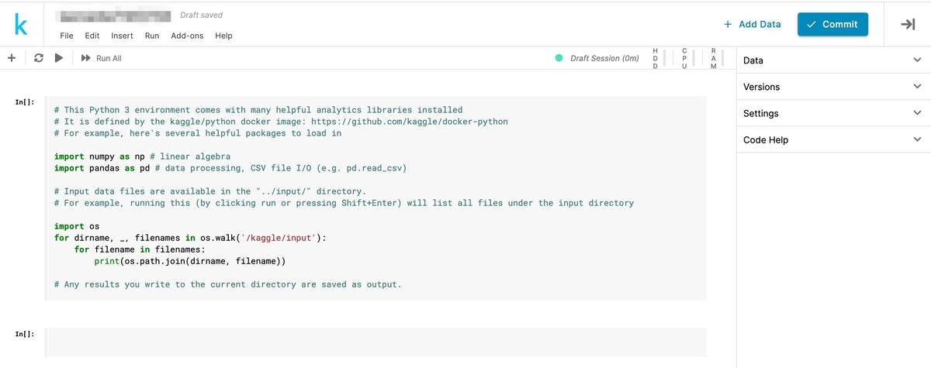
Task: Open the Edit menu
Action: point(92,36)
